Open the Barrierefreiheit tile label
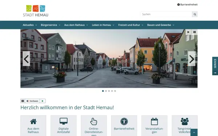This screenshot has height=136, width=218. click(124, 129)
